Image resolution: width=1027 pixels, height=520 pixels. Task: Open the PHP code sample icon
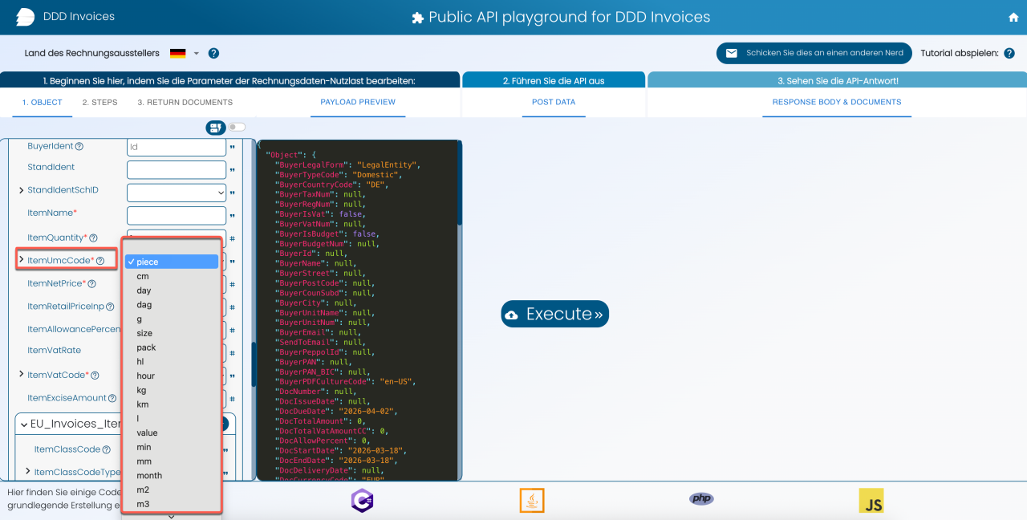pos(701,499)
